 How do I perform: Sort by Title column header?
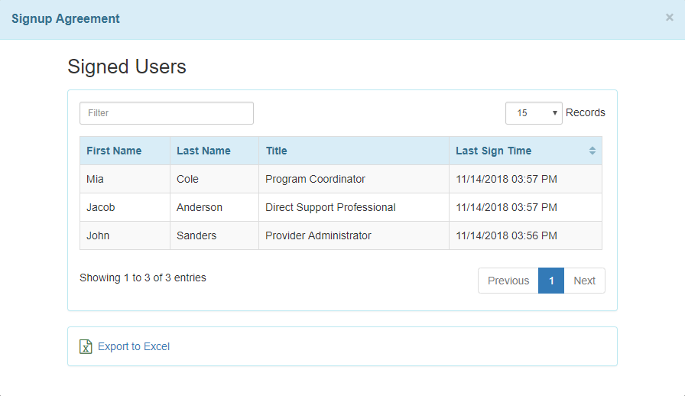tap(277, 151)
